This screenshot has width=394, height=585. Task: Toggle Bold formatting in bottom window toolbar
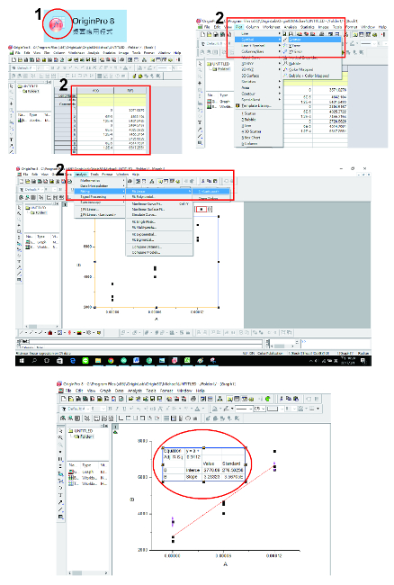[x=110, y=409]
